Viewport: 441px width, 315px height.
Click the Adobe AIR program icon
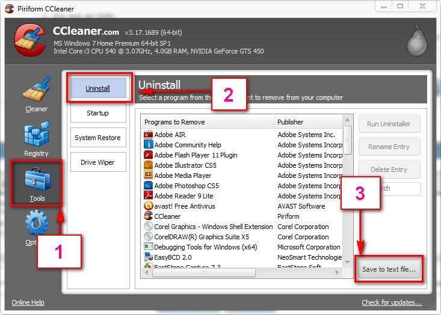tap(148, 135)
